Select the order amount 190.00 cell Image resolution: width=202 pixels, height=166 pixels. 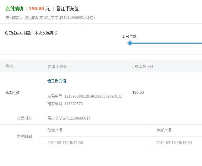(138, 93)
